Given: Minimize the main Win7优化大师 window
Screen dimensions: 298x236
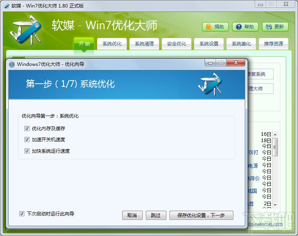Looking at the screenshot, I should (x=261, y=4).
